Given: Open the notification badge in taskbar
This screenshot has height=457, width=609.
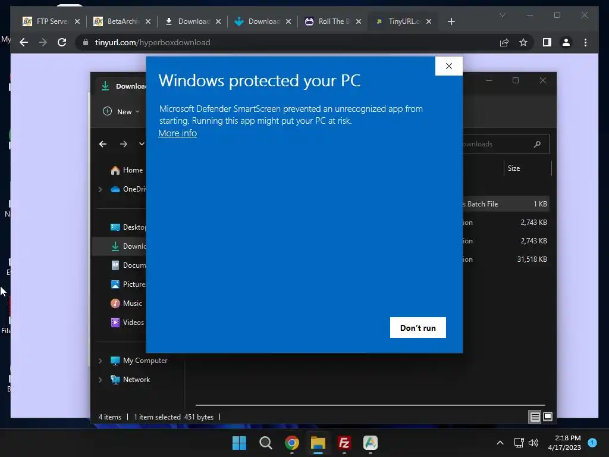Looking at the screenshot, I should (x=592, y=442).
